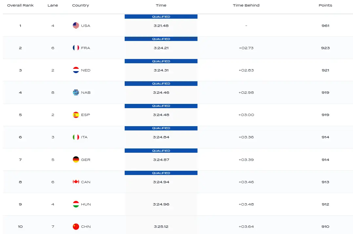Click the Italy flag icon
Image resolution: width=353 pixels, height=234 pixels.
coord(76,137)
